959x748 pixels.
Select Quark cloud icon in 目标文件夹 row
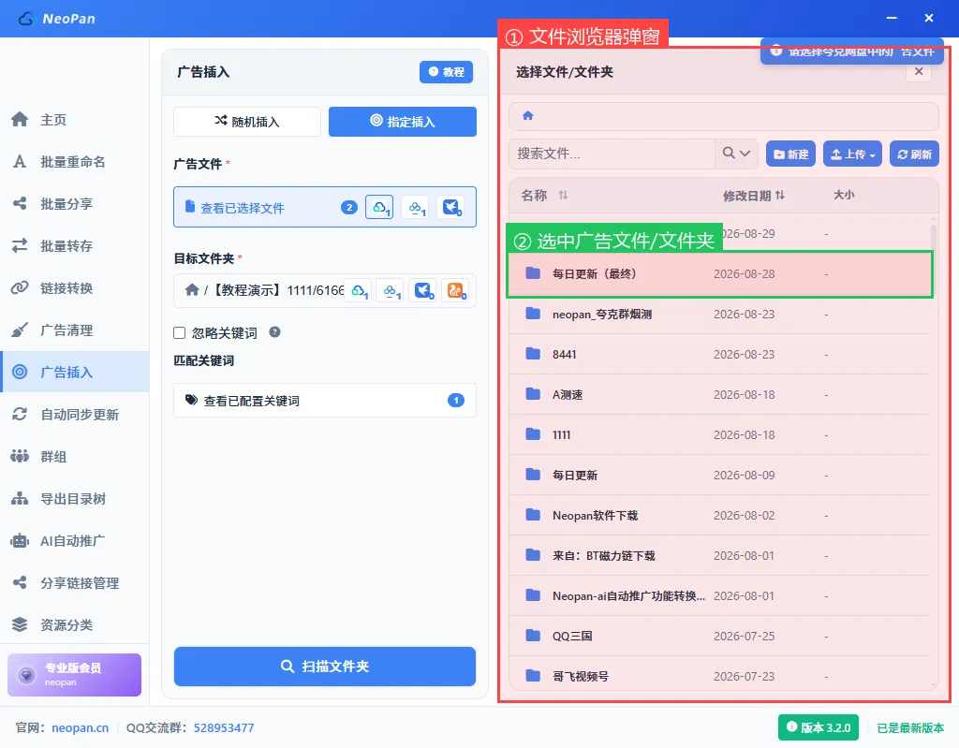click(x=358, y=290)
